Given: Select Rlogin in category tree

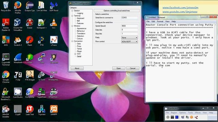Looking at the screenshot, I should pos(79,51).
